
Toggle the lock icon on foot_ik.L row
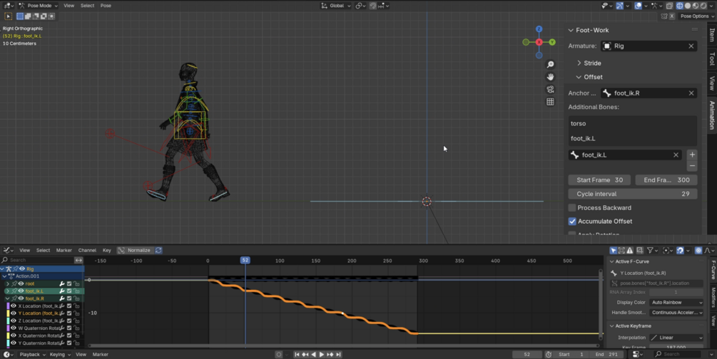click(x=77, y=291)
